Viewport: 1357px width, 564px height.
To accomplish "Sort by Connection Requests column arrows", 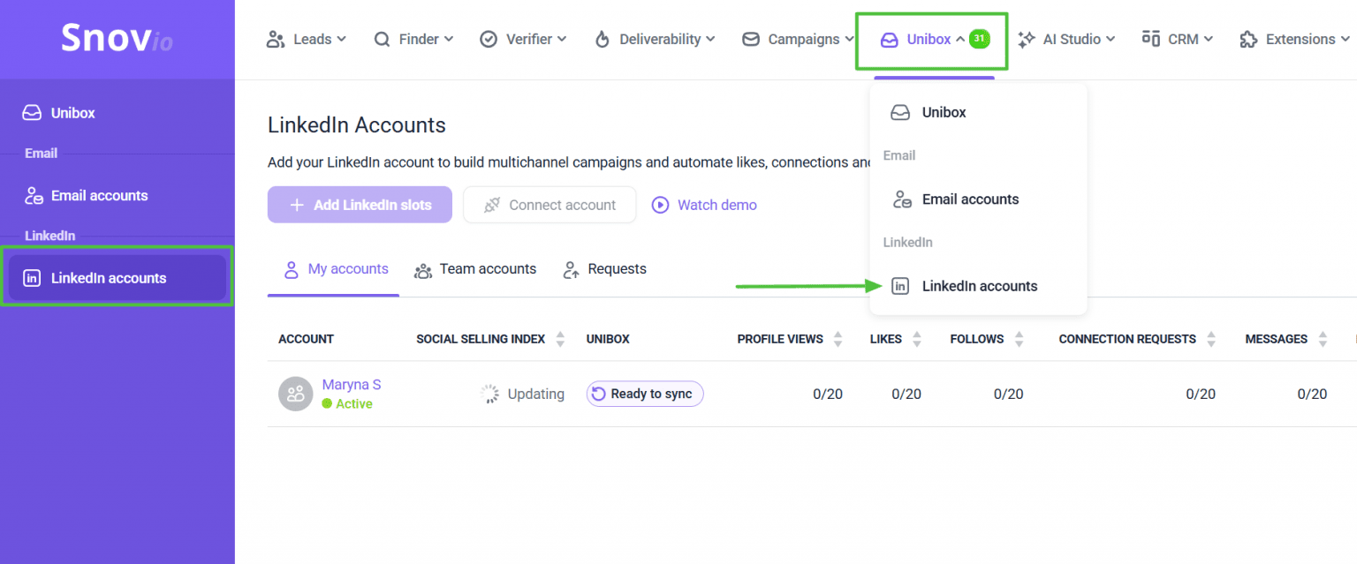I will 1210,339.
